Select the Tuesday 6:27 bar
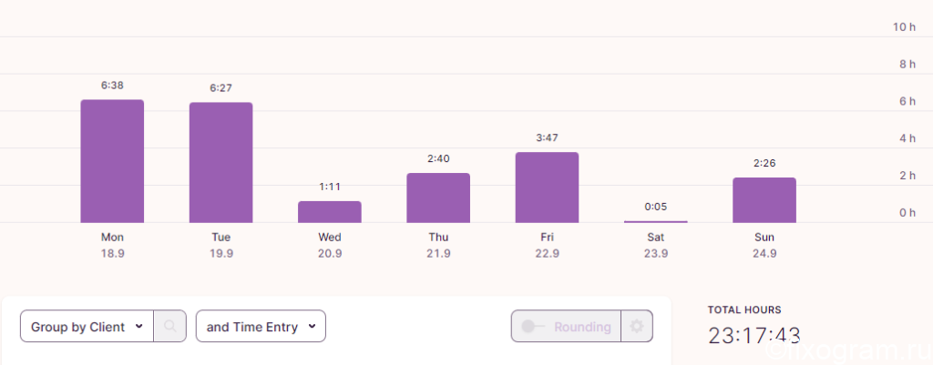933x365 pixels. point(220,162)
